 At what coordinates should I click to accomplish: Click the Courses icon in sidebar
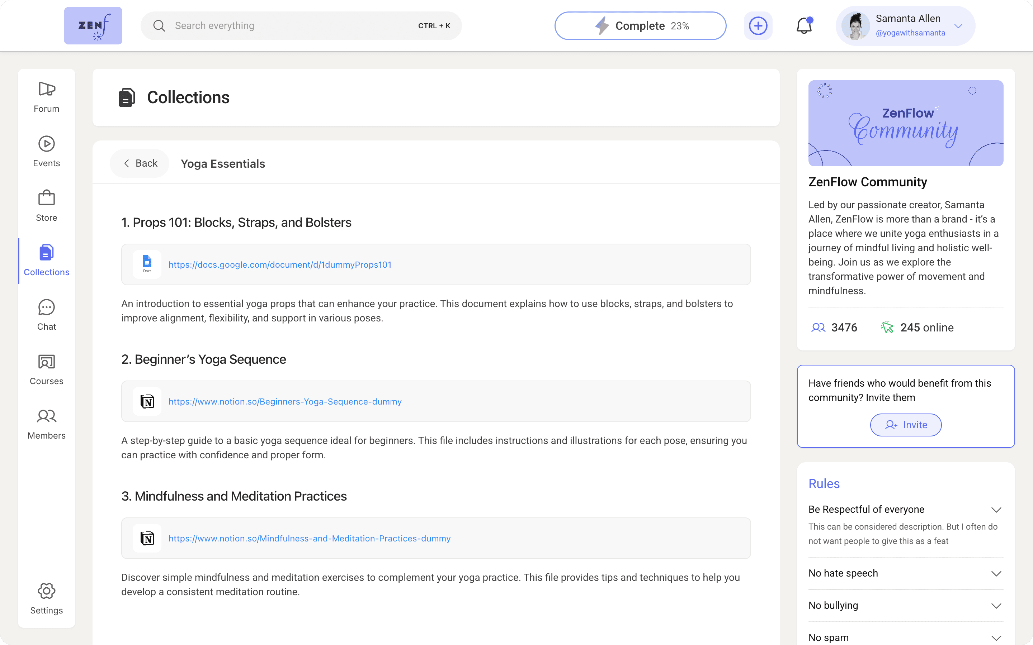coord(47,362)
